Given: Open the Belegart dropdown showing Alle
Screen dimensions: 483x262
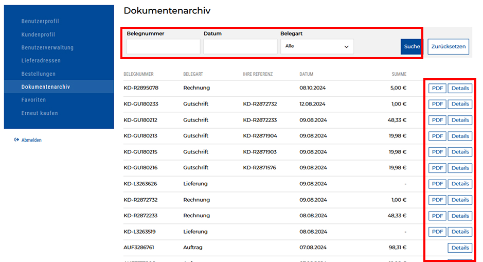Looking at the screenshot, I should [317, 46].
